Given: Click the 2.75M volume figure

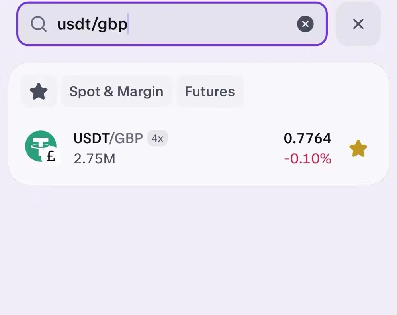Looking at the screenshot, I should (x=94, y=159).
